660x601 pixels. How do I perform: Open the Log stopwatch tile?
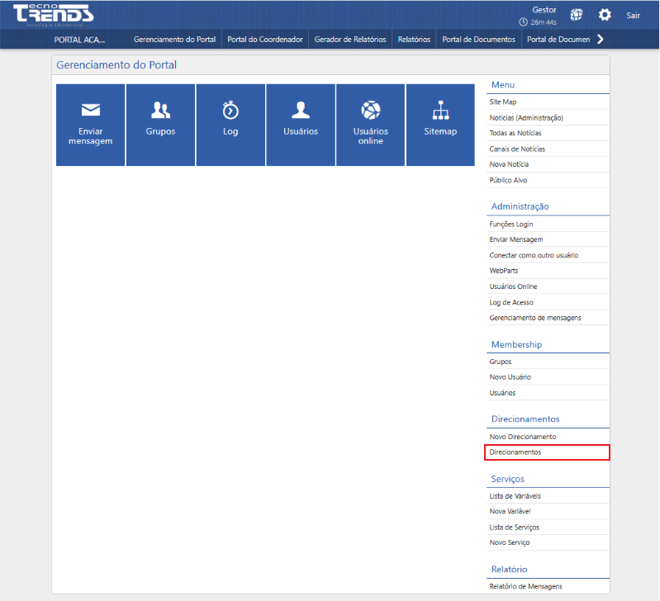tap(230, 125)
